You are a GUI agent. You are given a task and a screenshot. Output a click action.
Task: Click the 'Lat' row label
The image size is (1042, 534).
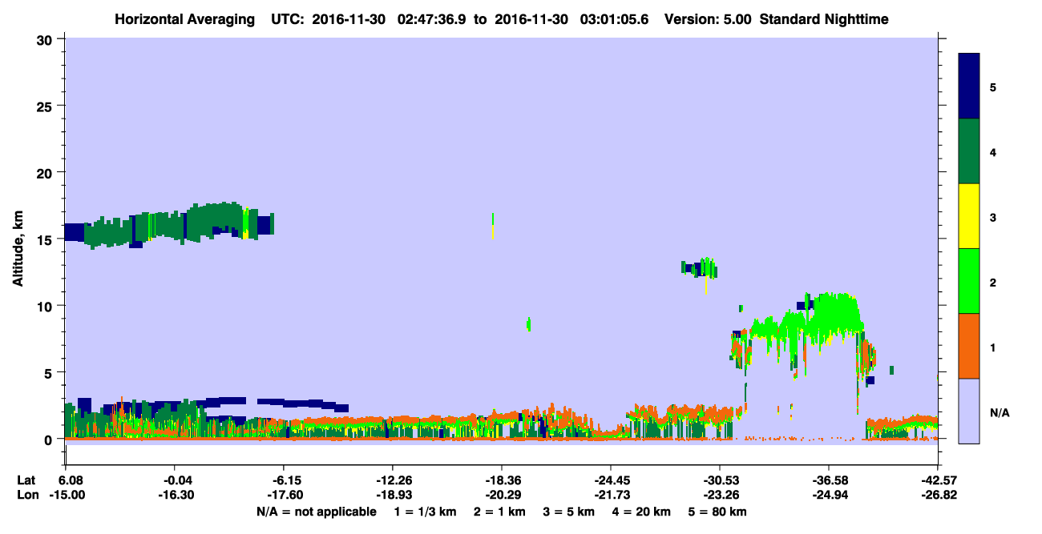pyautogui.click(x=26, y=480)
